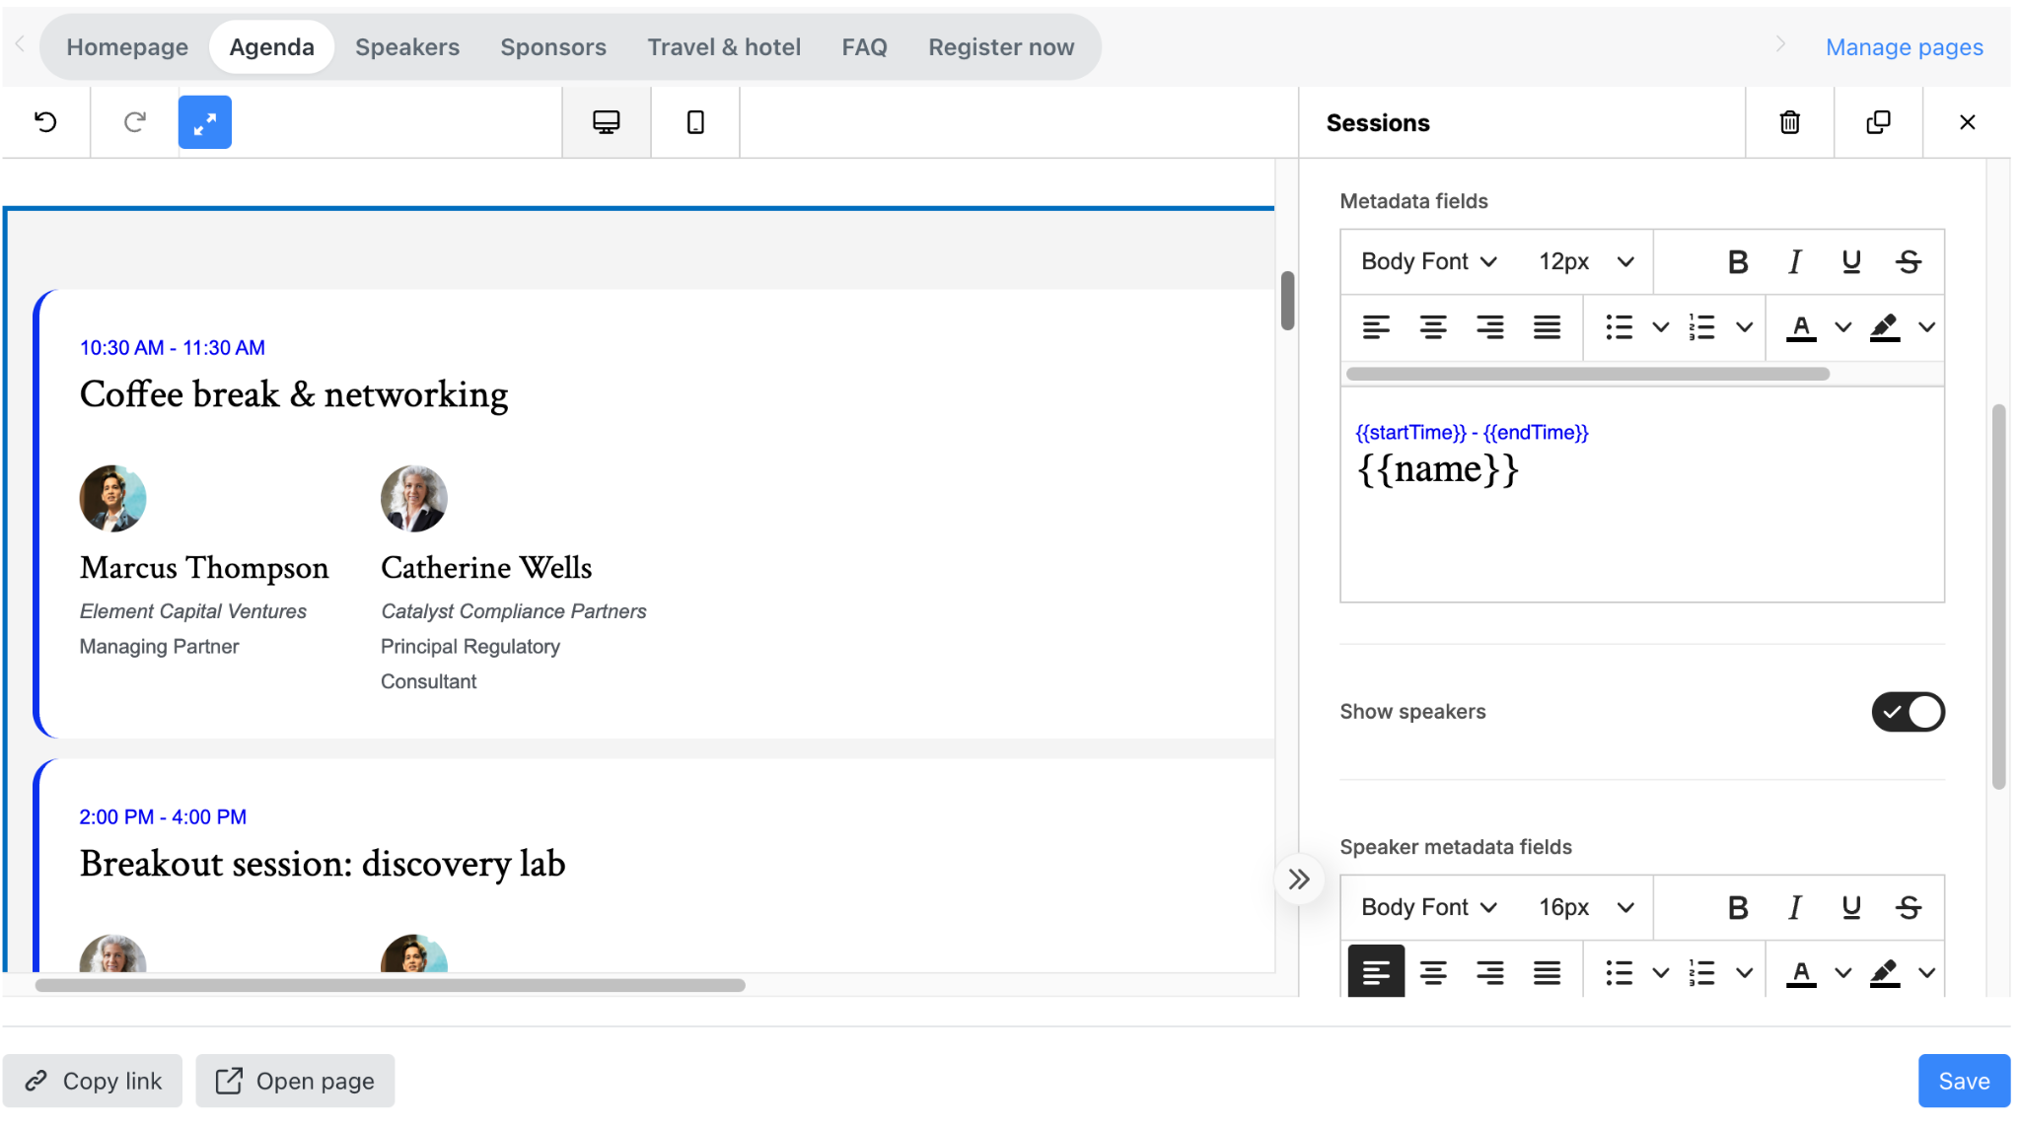Switch to desktop preview mode
This screenshot has height=1128, width=2020.
click(x=607, y=122)
